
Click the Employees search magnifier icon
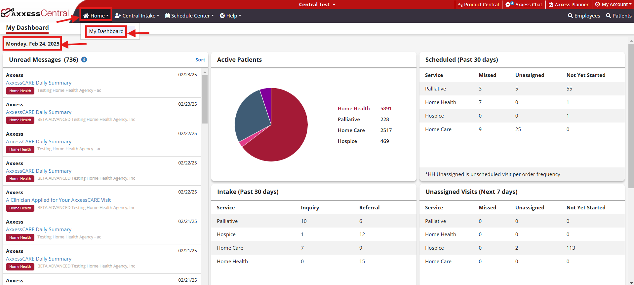pos(571,16)
